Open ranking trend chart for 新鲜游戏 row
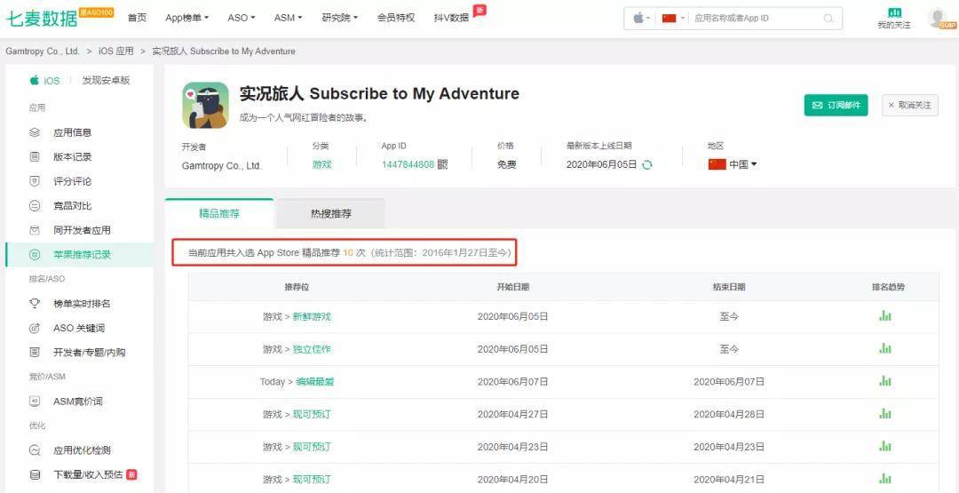 click(884, 316)
